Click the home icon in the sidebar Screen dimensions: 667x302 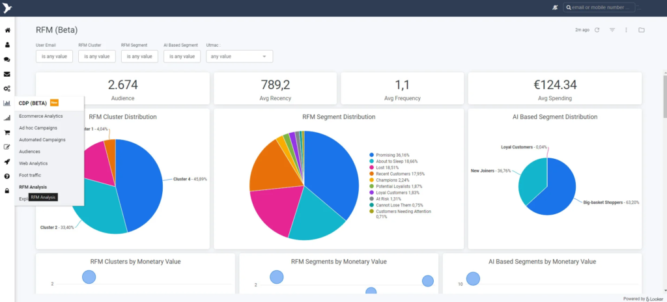(x=7, y=30)
